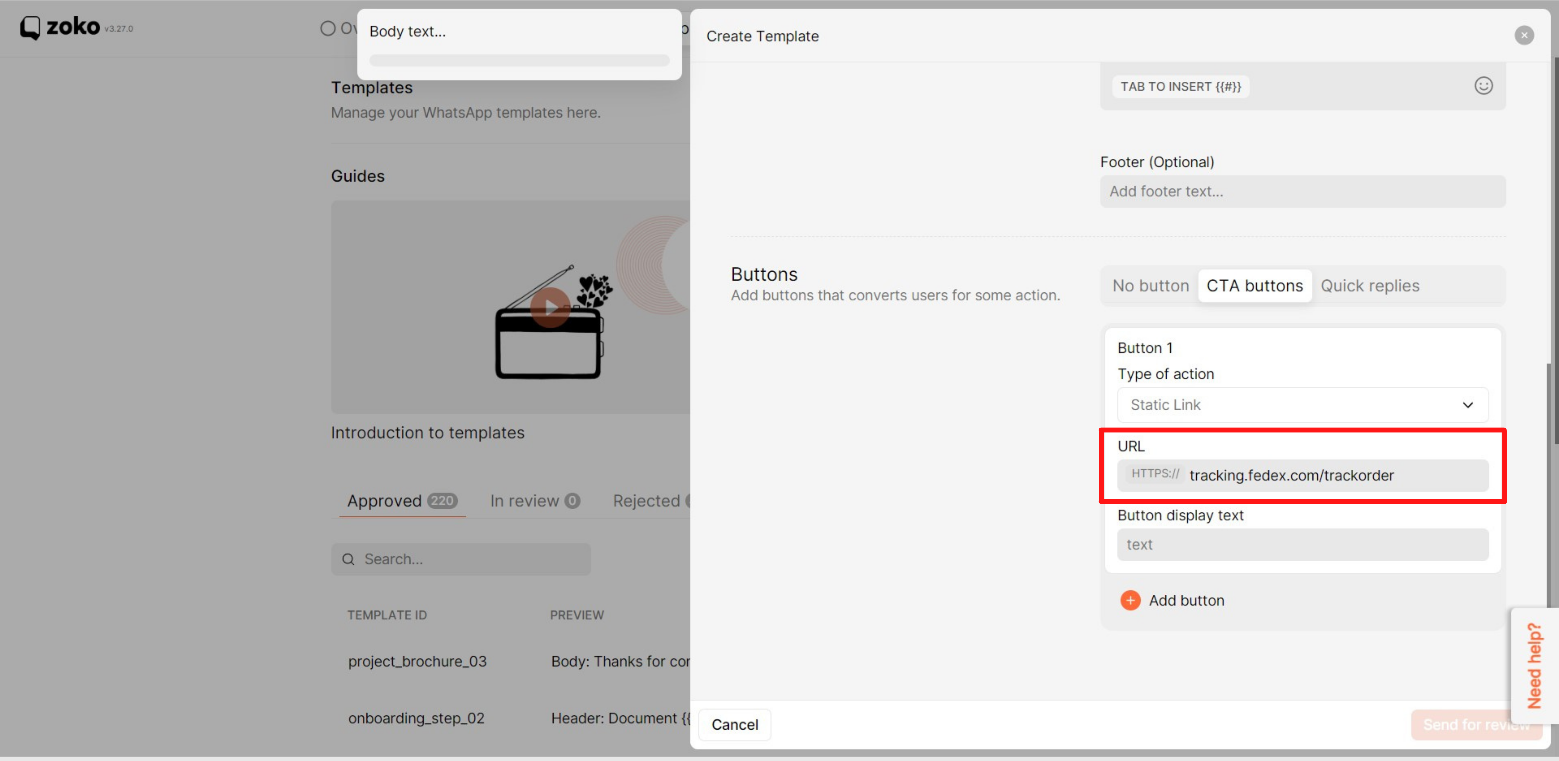Viewport: 1559px width, 761px height.
Task: Click the Add footer text field
Action: pos(1302,191)
